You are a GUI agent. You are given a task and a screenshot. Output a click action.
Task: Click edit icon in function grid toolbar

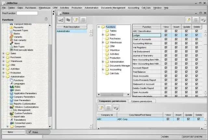(188, 20)
